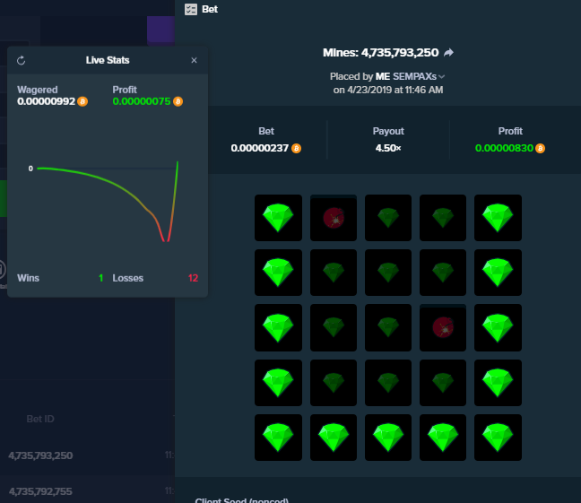Screen dimensions: 581x503
Task: Select bottom-row middle bright gem tile
Action: (388, 438)
